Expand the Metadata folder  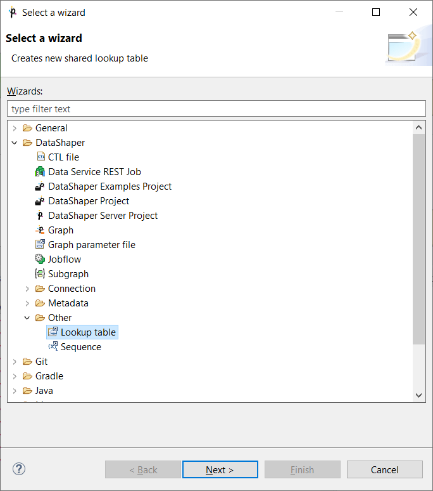[x=27, y=303]
